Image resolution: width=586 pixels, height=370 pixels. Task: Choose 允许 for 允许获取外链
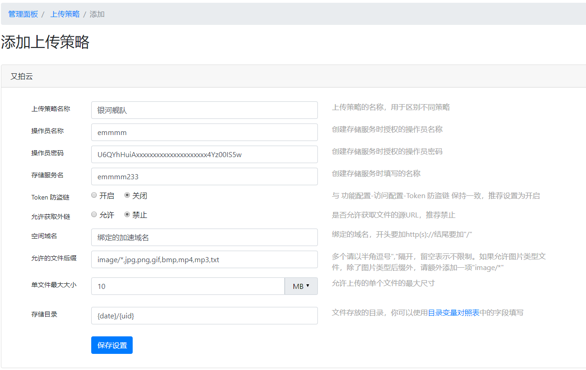tap(94, 215)
